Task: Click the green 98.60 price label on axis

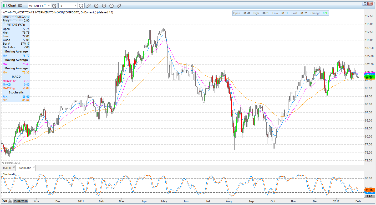Action: [x=369, y=77]
